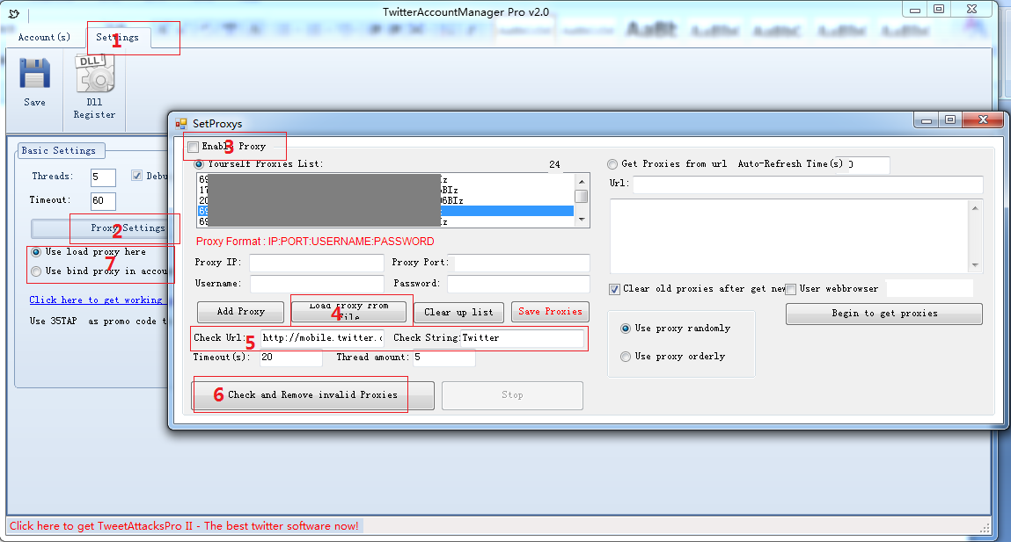Click the Save floppy disk icon
The image size is (1011, 542).
click(x=35, y=74)
